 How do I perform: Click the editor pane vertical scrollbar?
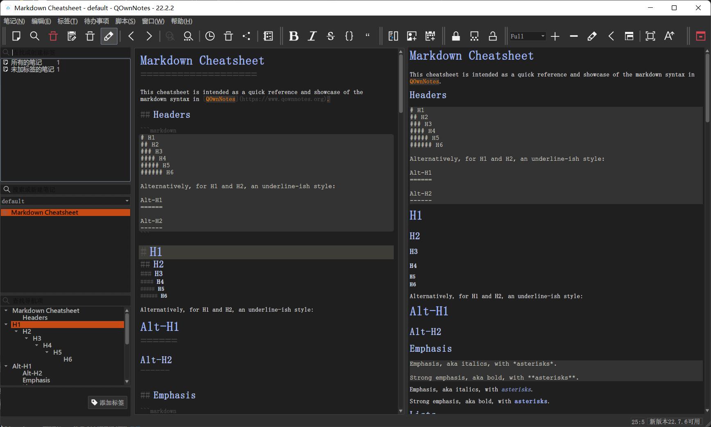(401, 84)
